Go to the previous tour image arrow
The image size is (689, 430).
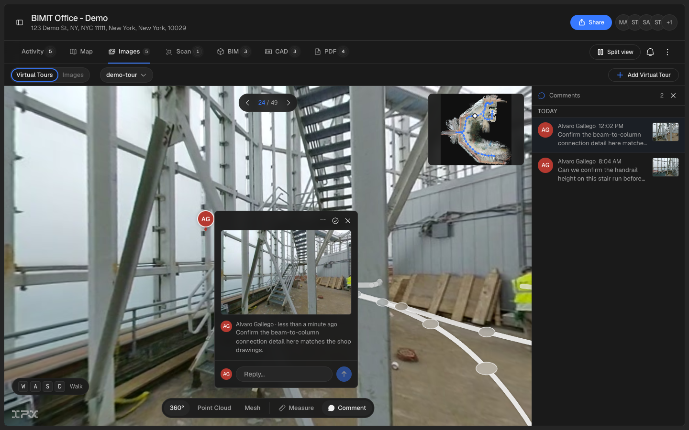tap(247, 103)
